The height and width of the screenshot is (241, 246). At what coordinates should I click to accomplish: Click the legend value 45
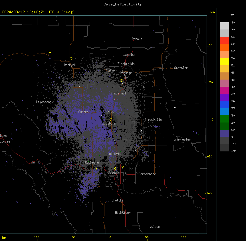233,80
